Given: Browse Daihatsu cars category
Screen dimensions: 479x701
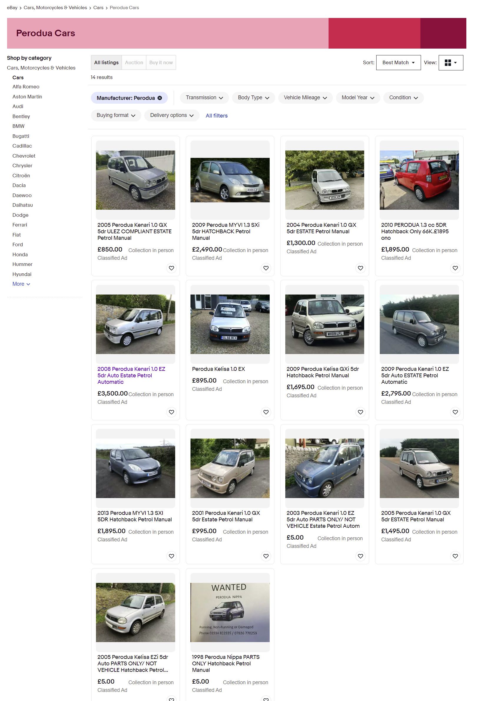Looking at the screenshot, I should pyautogui.click(x=23, y=205).
